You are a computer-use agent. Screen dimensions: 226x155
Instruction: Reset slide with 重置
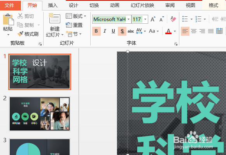74,25
